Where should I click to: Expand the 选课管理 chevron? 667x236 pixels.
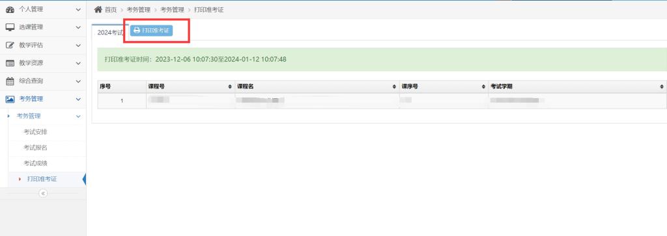point(78,27)
